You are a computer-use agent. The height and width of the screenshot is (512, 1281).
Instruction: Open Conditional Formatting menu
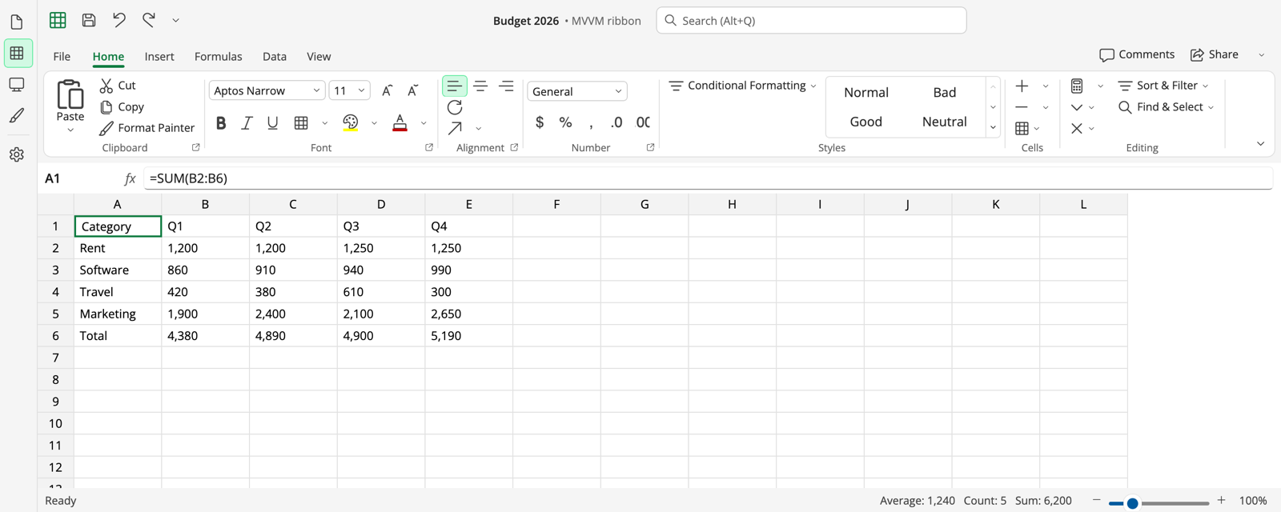click(x=742, y=86)
